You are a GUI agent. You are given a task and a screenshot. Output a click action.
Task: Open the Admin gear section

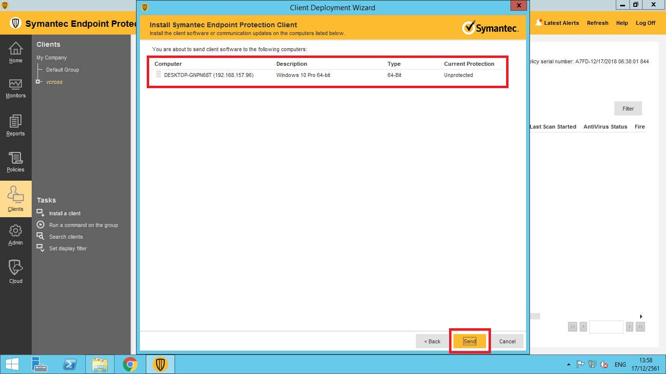tap(16, 234)
